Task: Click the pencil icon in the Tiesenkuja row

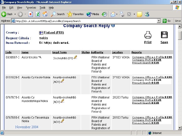Action: pos(62,121)
